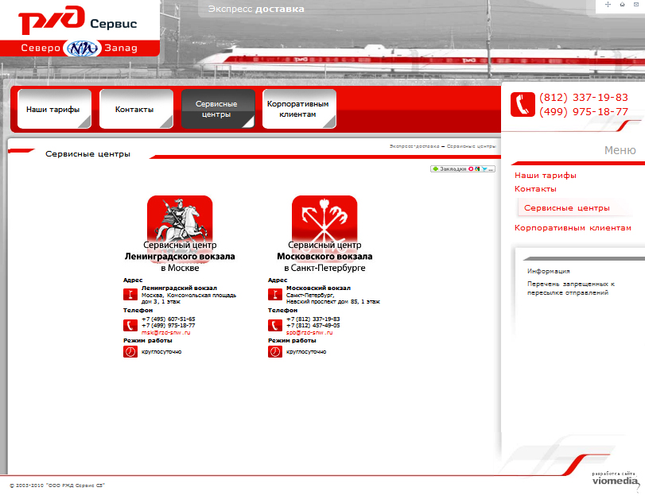
Task: Click the home icon at top right
Action: point(622,5)
